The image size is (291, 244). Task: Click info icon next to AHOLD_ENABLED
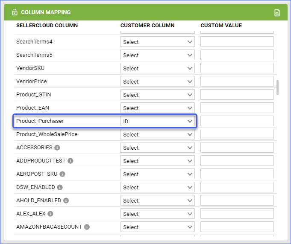tap(66, 200)
